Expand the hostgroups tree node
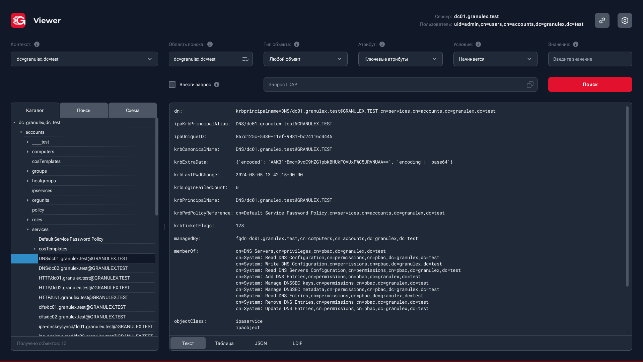The width and height of the screenshot is (643, 362). click(x=28, y=181)
